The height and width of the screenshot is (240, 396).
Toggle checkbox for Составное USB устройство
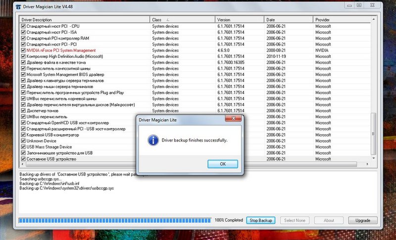[x=23, y=159]
